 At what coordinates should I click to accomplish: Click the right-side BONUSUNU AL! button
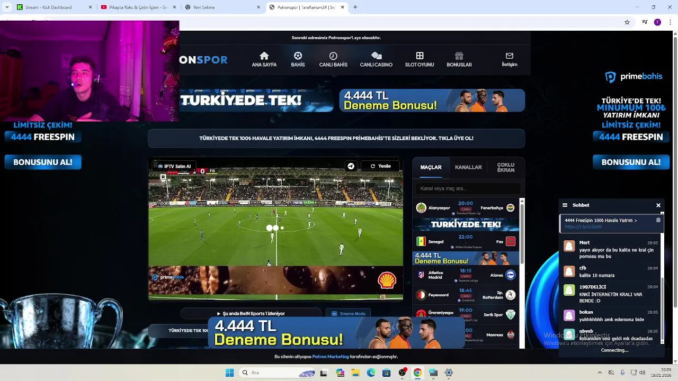(x=631, y=162)
